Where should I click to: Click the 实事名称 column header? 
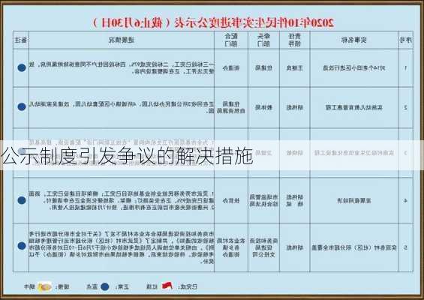pos(353,40)
